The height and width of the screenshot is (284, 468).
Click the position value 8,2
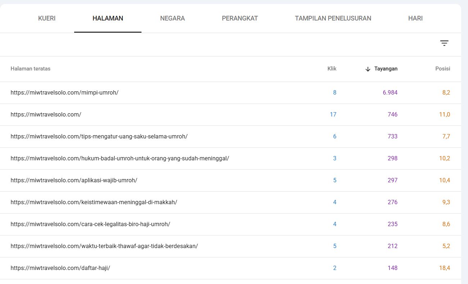[x=446, y=93]
